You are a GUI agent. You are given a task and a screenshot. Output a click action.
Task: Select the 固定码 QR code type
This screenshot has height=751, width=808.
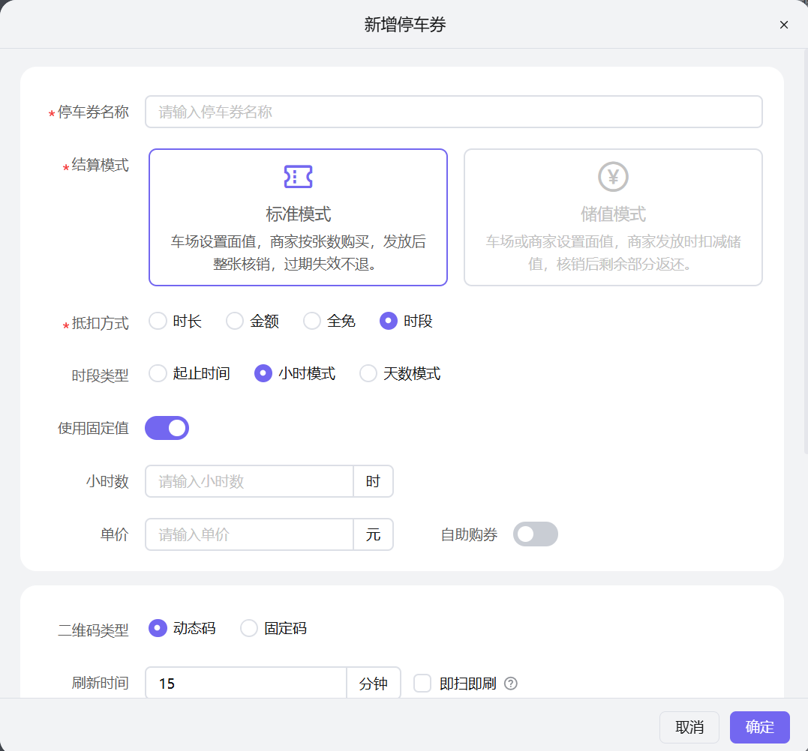pyautogui.click(x=248, y=628)
